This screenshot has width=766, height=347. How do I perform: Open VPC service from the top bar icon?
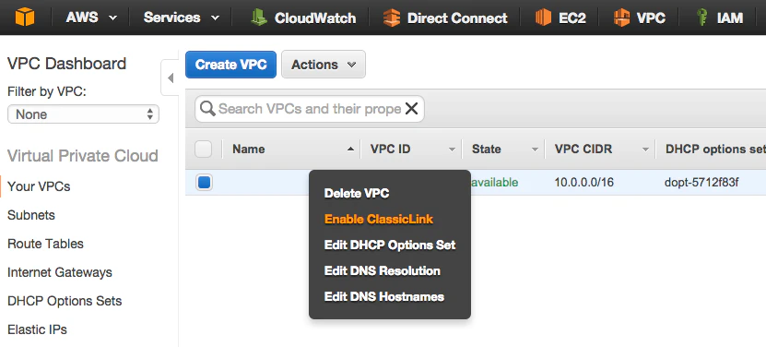[621, 18]
